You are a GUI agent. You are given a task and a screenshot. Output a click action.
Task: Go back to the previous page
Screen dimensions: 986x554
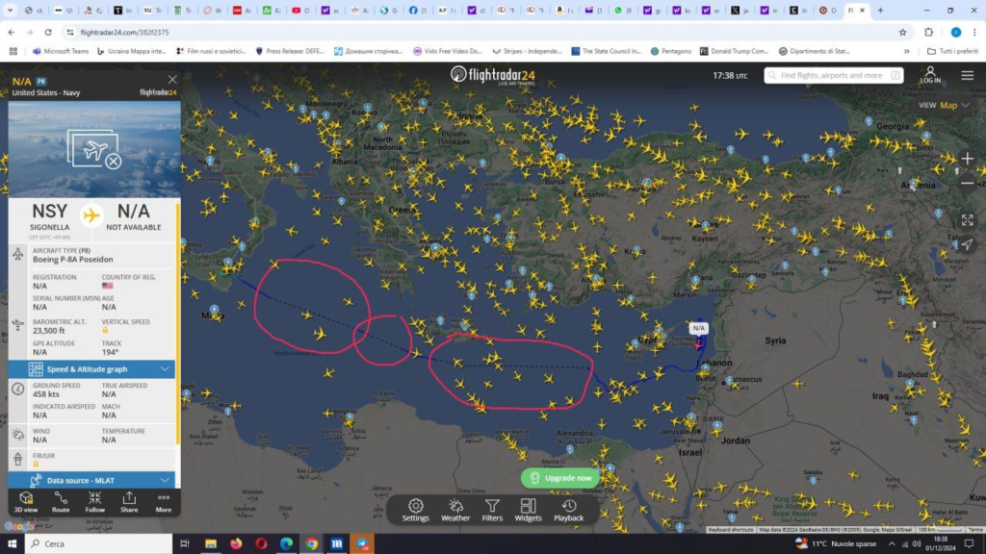(x=12, y=32)
